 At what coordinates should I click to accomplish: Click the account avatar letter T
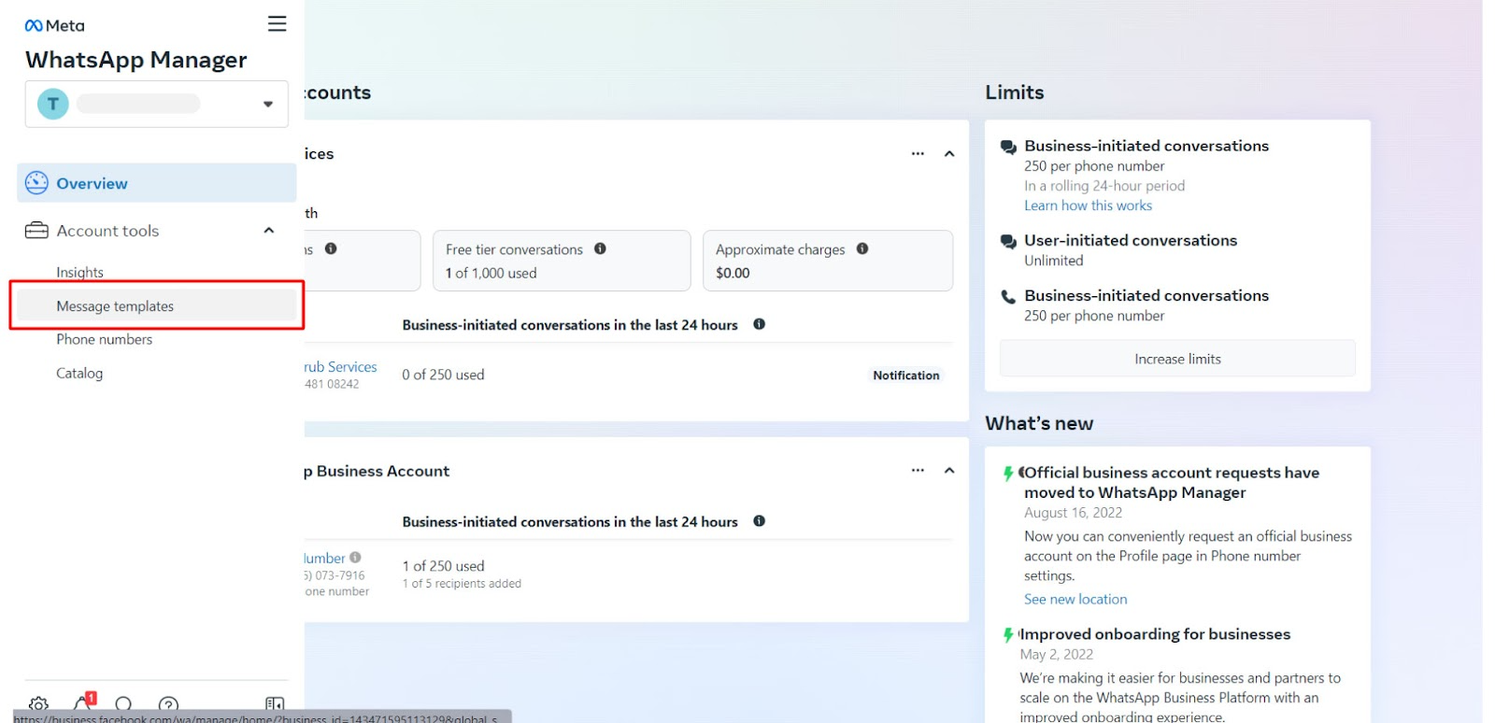53,104
